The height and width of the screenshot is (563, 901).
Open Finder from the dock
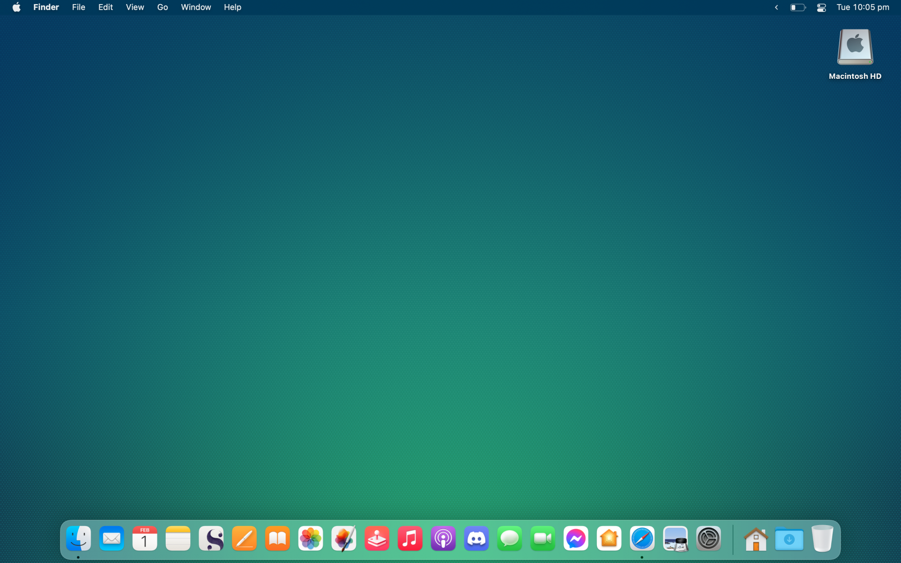coord(78,538)
